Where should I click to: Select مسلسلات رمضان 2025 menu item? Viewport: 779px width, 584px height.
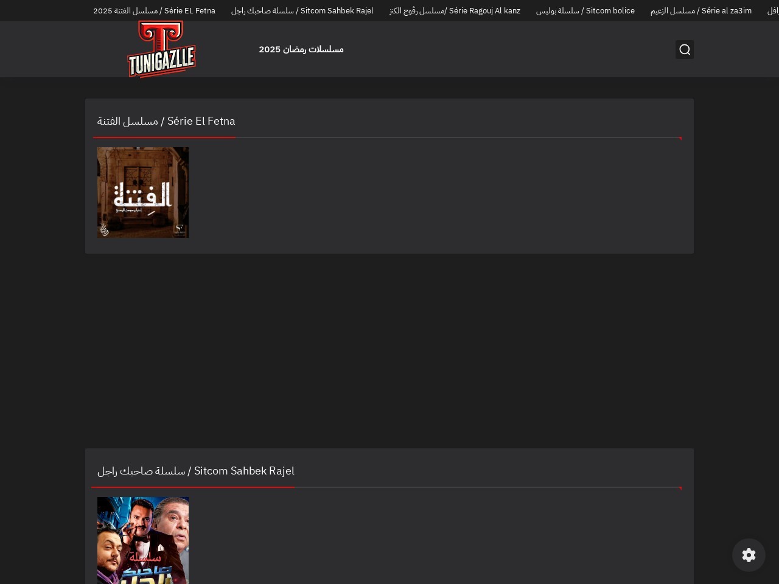(301, 49)
